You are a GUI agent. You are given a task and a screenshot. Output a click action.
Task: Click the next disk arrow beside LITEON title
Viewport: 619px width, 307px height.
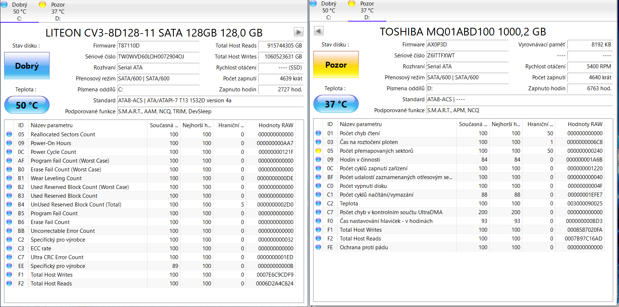(299, 32)
